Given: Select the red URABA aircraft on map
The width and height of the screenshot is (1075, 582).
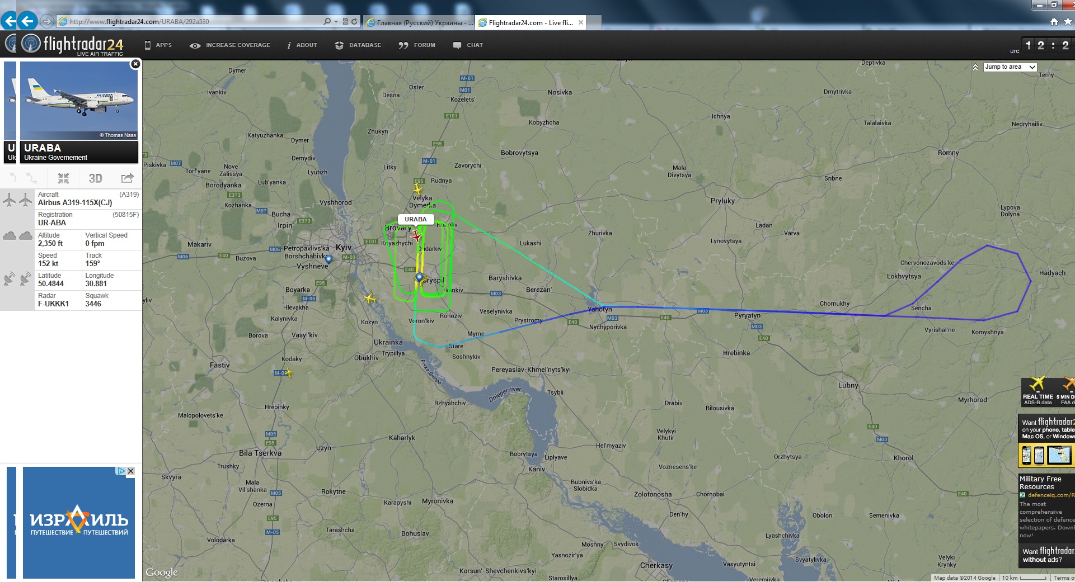Looking at the screenshot, I should point(416,237).
